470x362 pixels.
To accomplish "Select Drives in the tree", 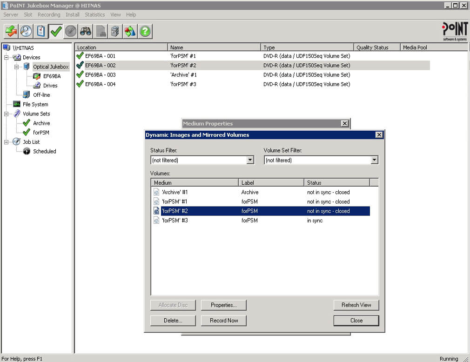I will pos(50,86).
